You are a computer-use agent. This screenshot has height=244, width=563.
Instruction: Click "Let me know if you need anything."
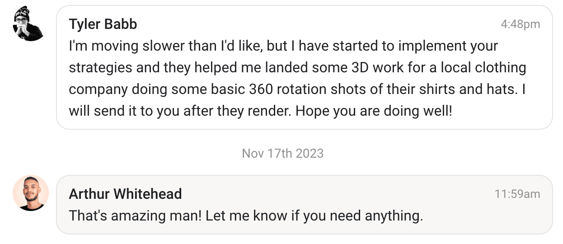tap(314, 216)
